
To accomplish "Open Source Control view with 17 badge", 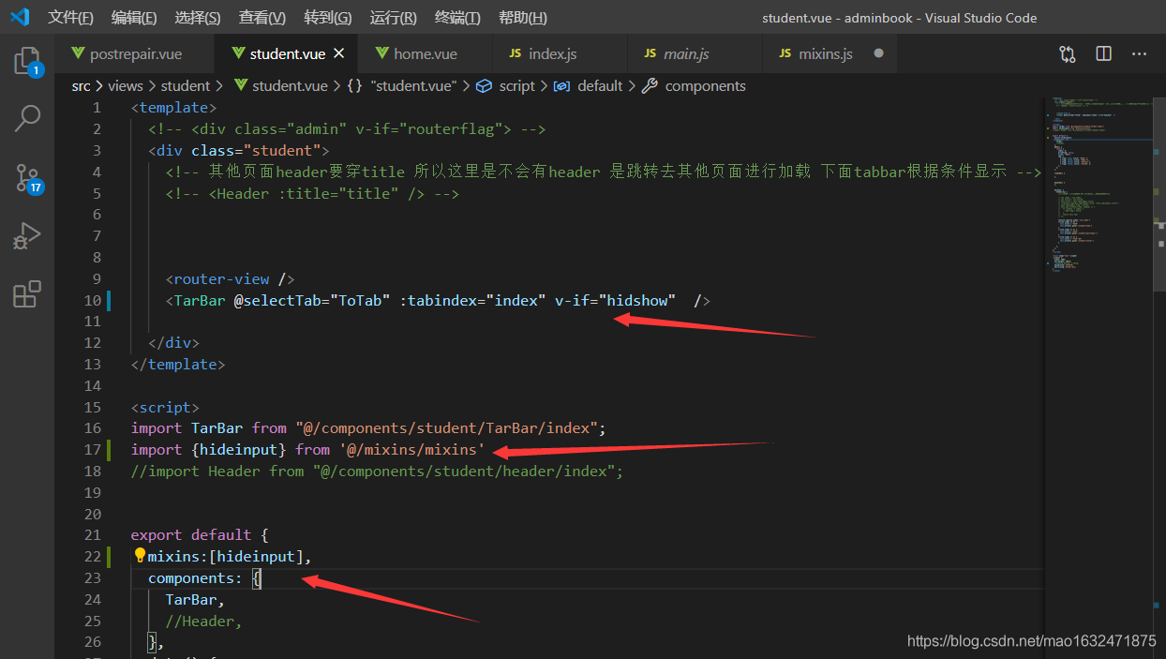I will [27, 178].
